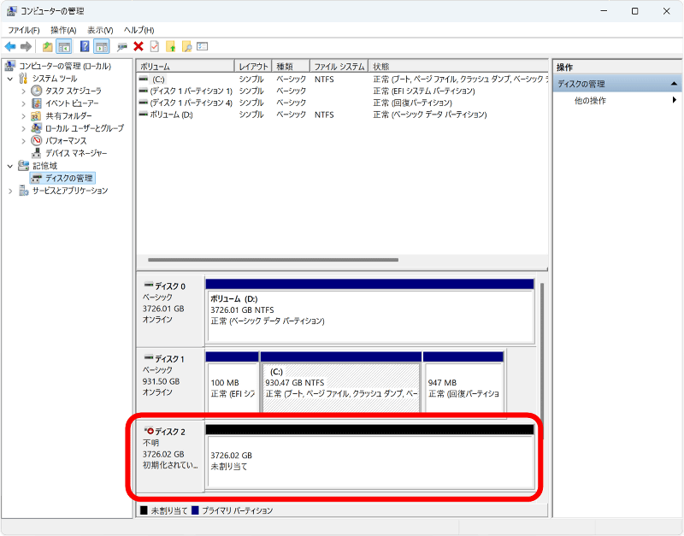Select the (C:) volume row in list
This screenshot has height=536, width=684.
point(342,79)
